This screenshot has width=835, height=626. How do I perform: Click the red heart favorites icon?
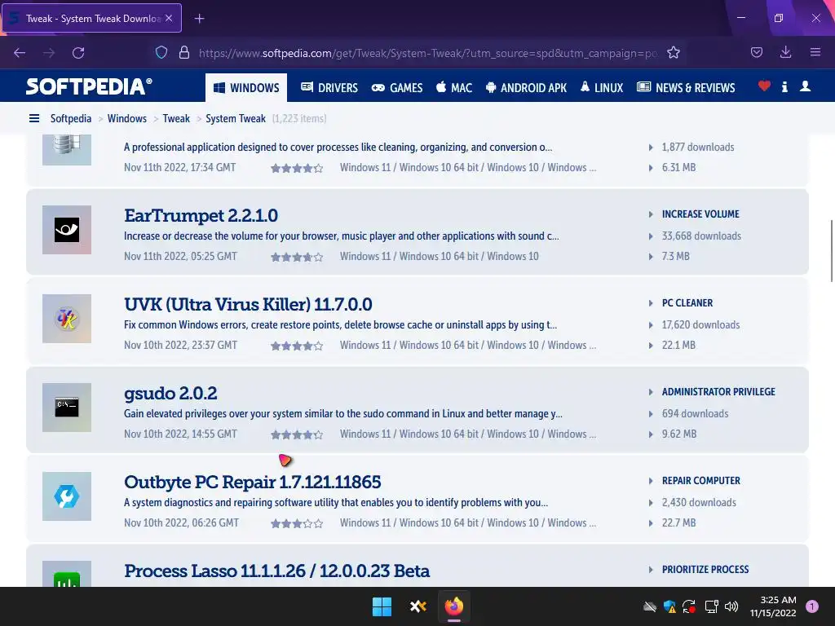[x=764, y=86]
